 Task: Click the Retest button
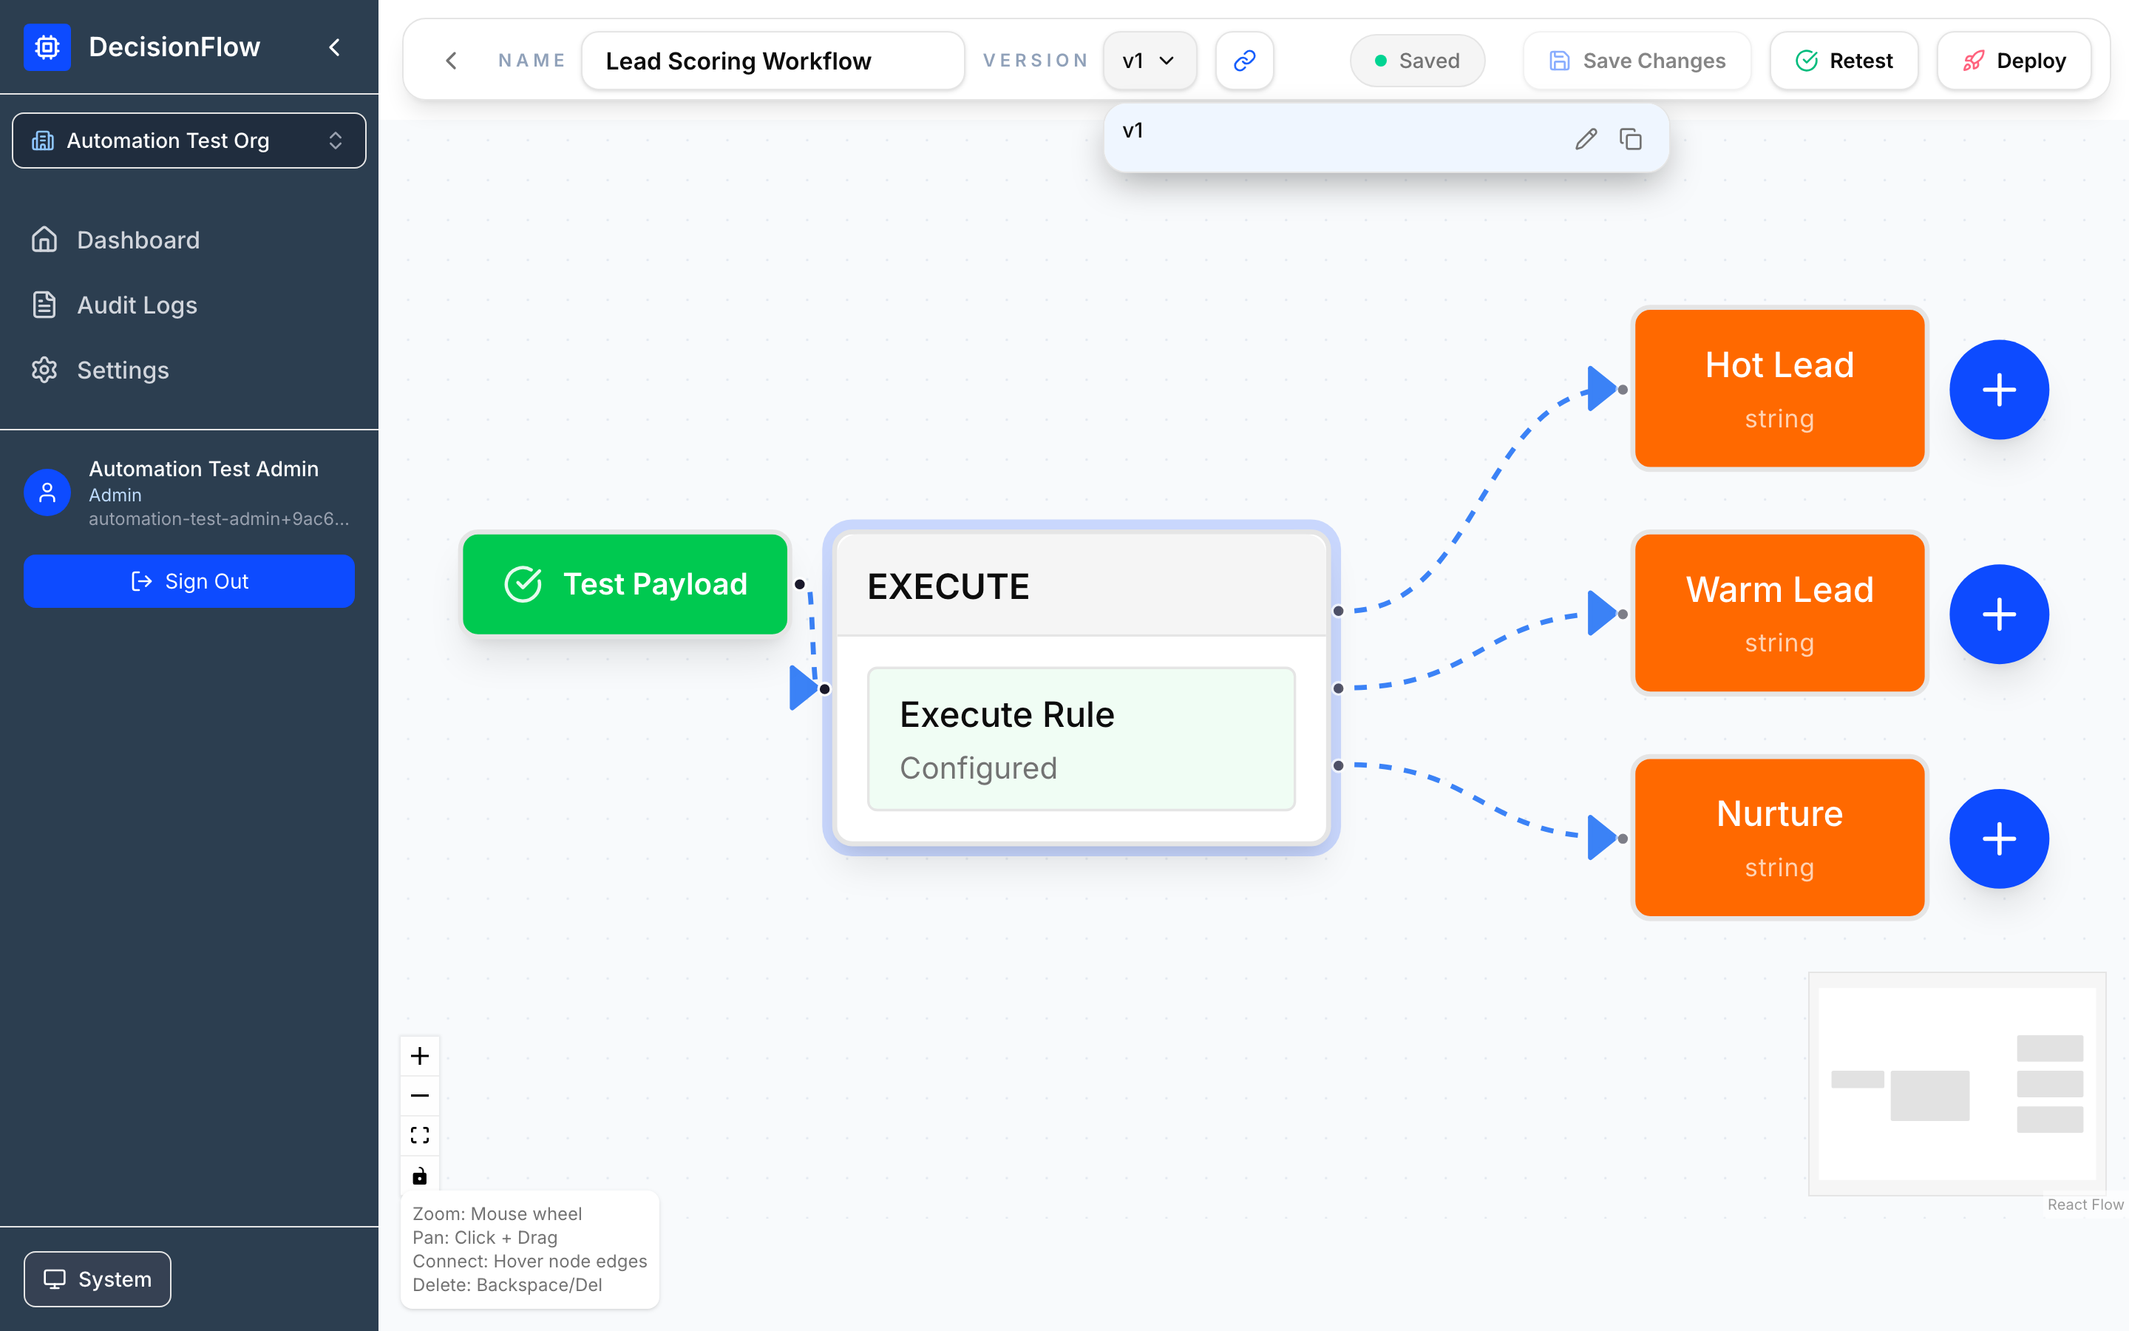pyautogui.click(x=1844, y=61)
